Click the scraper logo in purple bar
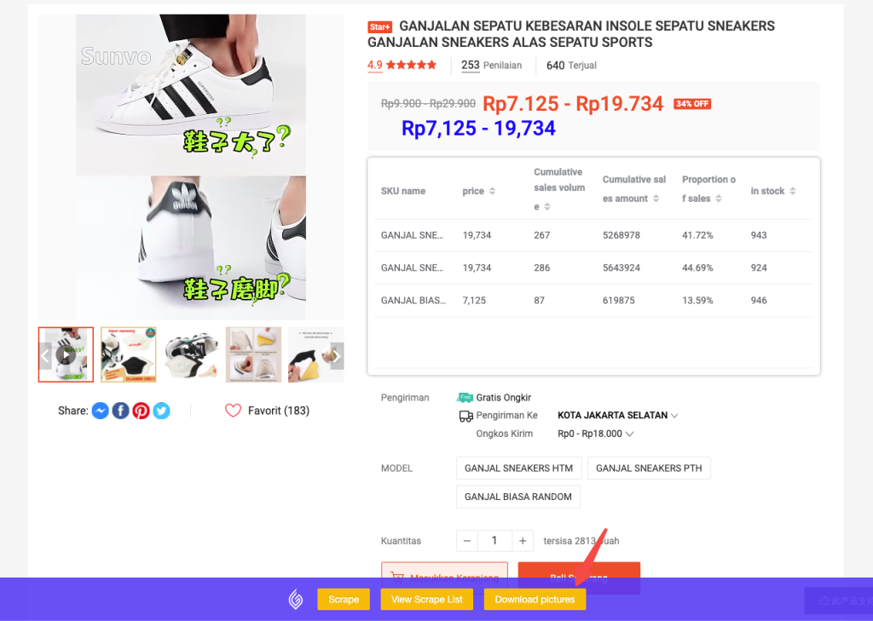Screen dimensions: 873x621 296,600
